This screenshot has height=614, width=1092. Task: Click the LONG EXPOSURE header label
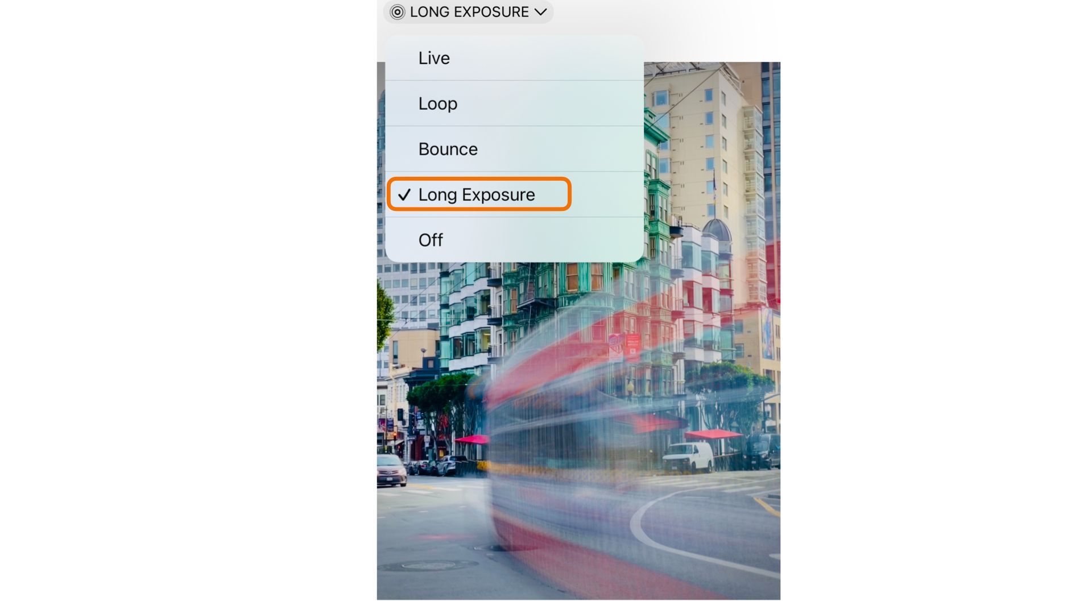click(469, 12)
